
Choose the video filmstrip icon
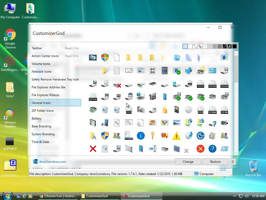coord(164,71)
